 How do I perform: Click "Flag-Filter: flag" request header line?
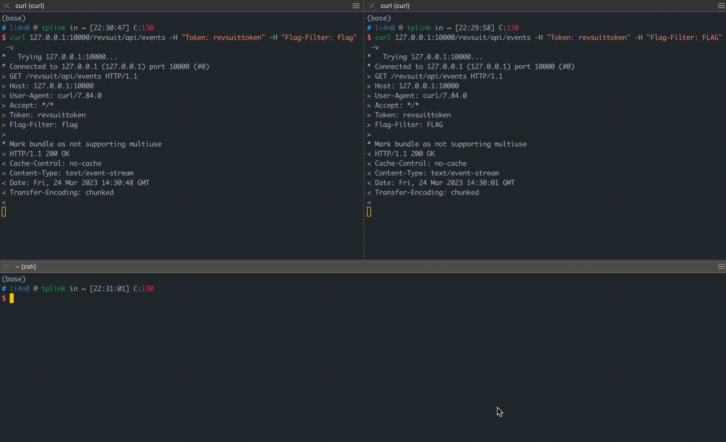pos(44,125)
